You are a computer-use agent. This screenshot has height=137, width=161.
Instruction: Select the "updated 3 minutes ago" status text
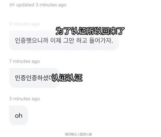41,5
